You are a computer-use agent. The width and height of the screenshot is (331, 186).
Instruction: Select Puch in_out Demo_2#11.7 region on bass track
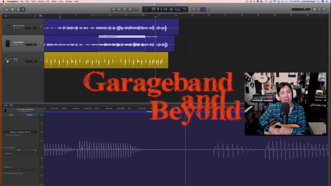122,43
